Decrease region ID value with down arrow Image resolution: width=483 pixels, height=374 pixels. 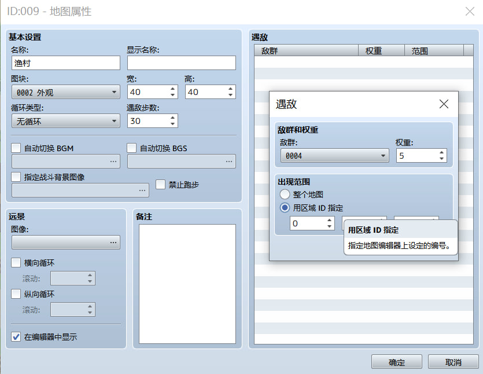click(329, 226)
